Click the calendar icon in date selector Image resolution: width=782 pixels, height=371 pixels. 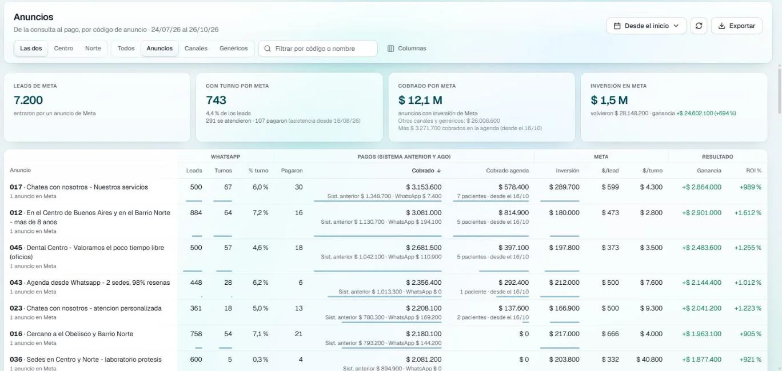pyautogui.click(x=617, y=26)
